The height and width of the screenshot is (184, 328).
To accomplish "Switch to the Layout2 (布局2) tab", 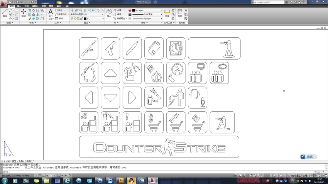I will [29, 161].
